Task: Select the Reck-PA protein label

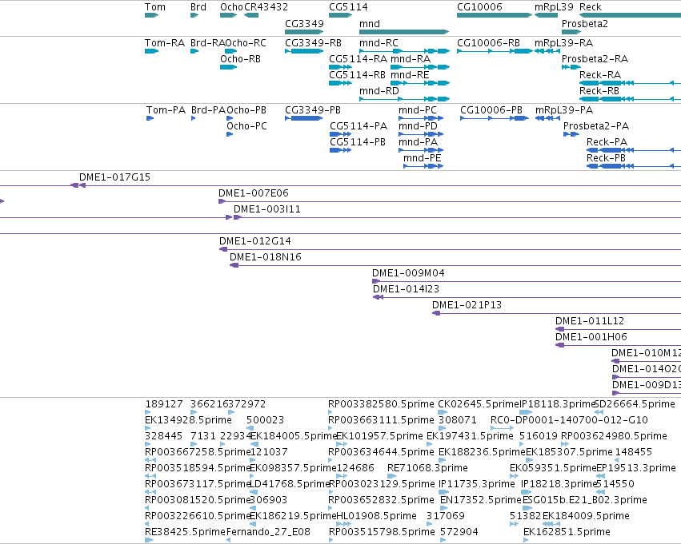Action: 607,142
